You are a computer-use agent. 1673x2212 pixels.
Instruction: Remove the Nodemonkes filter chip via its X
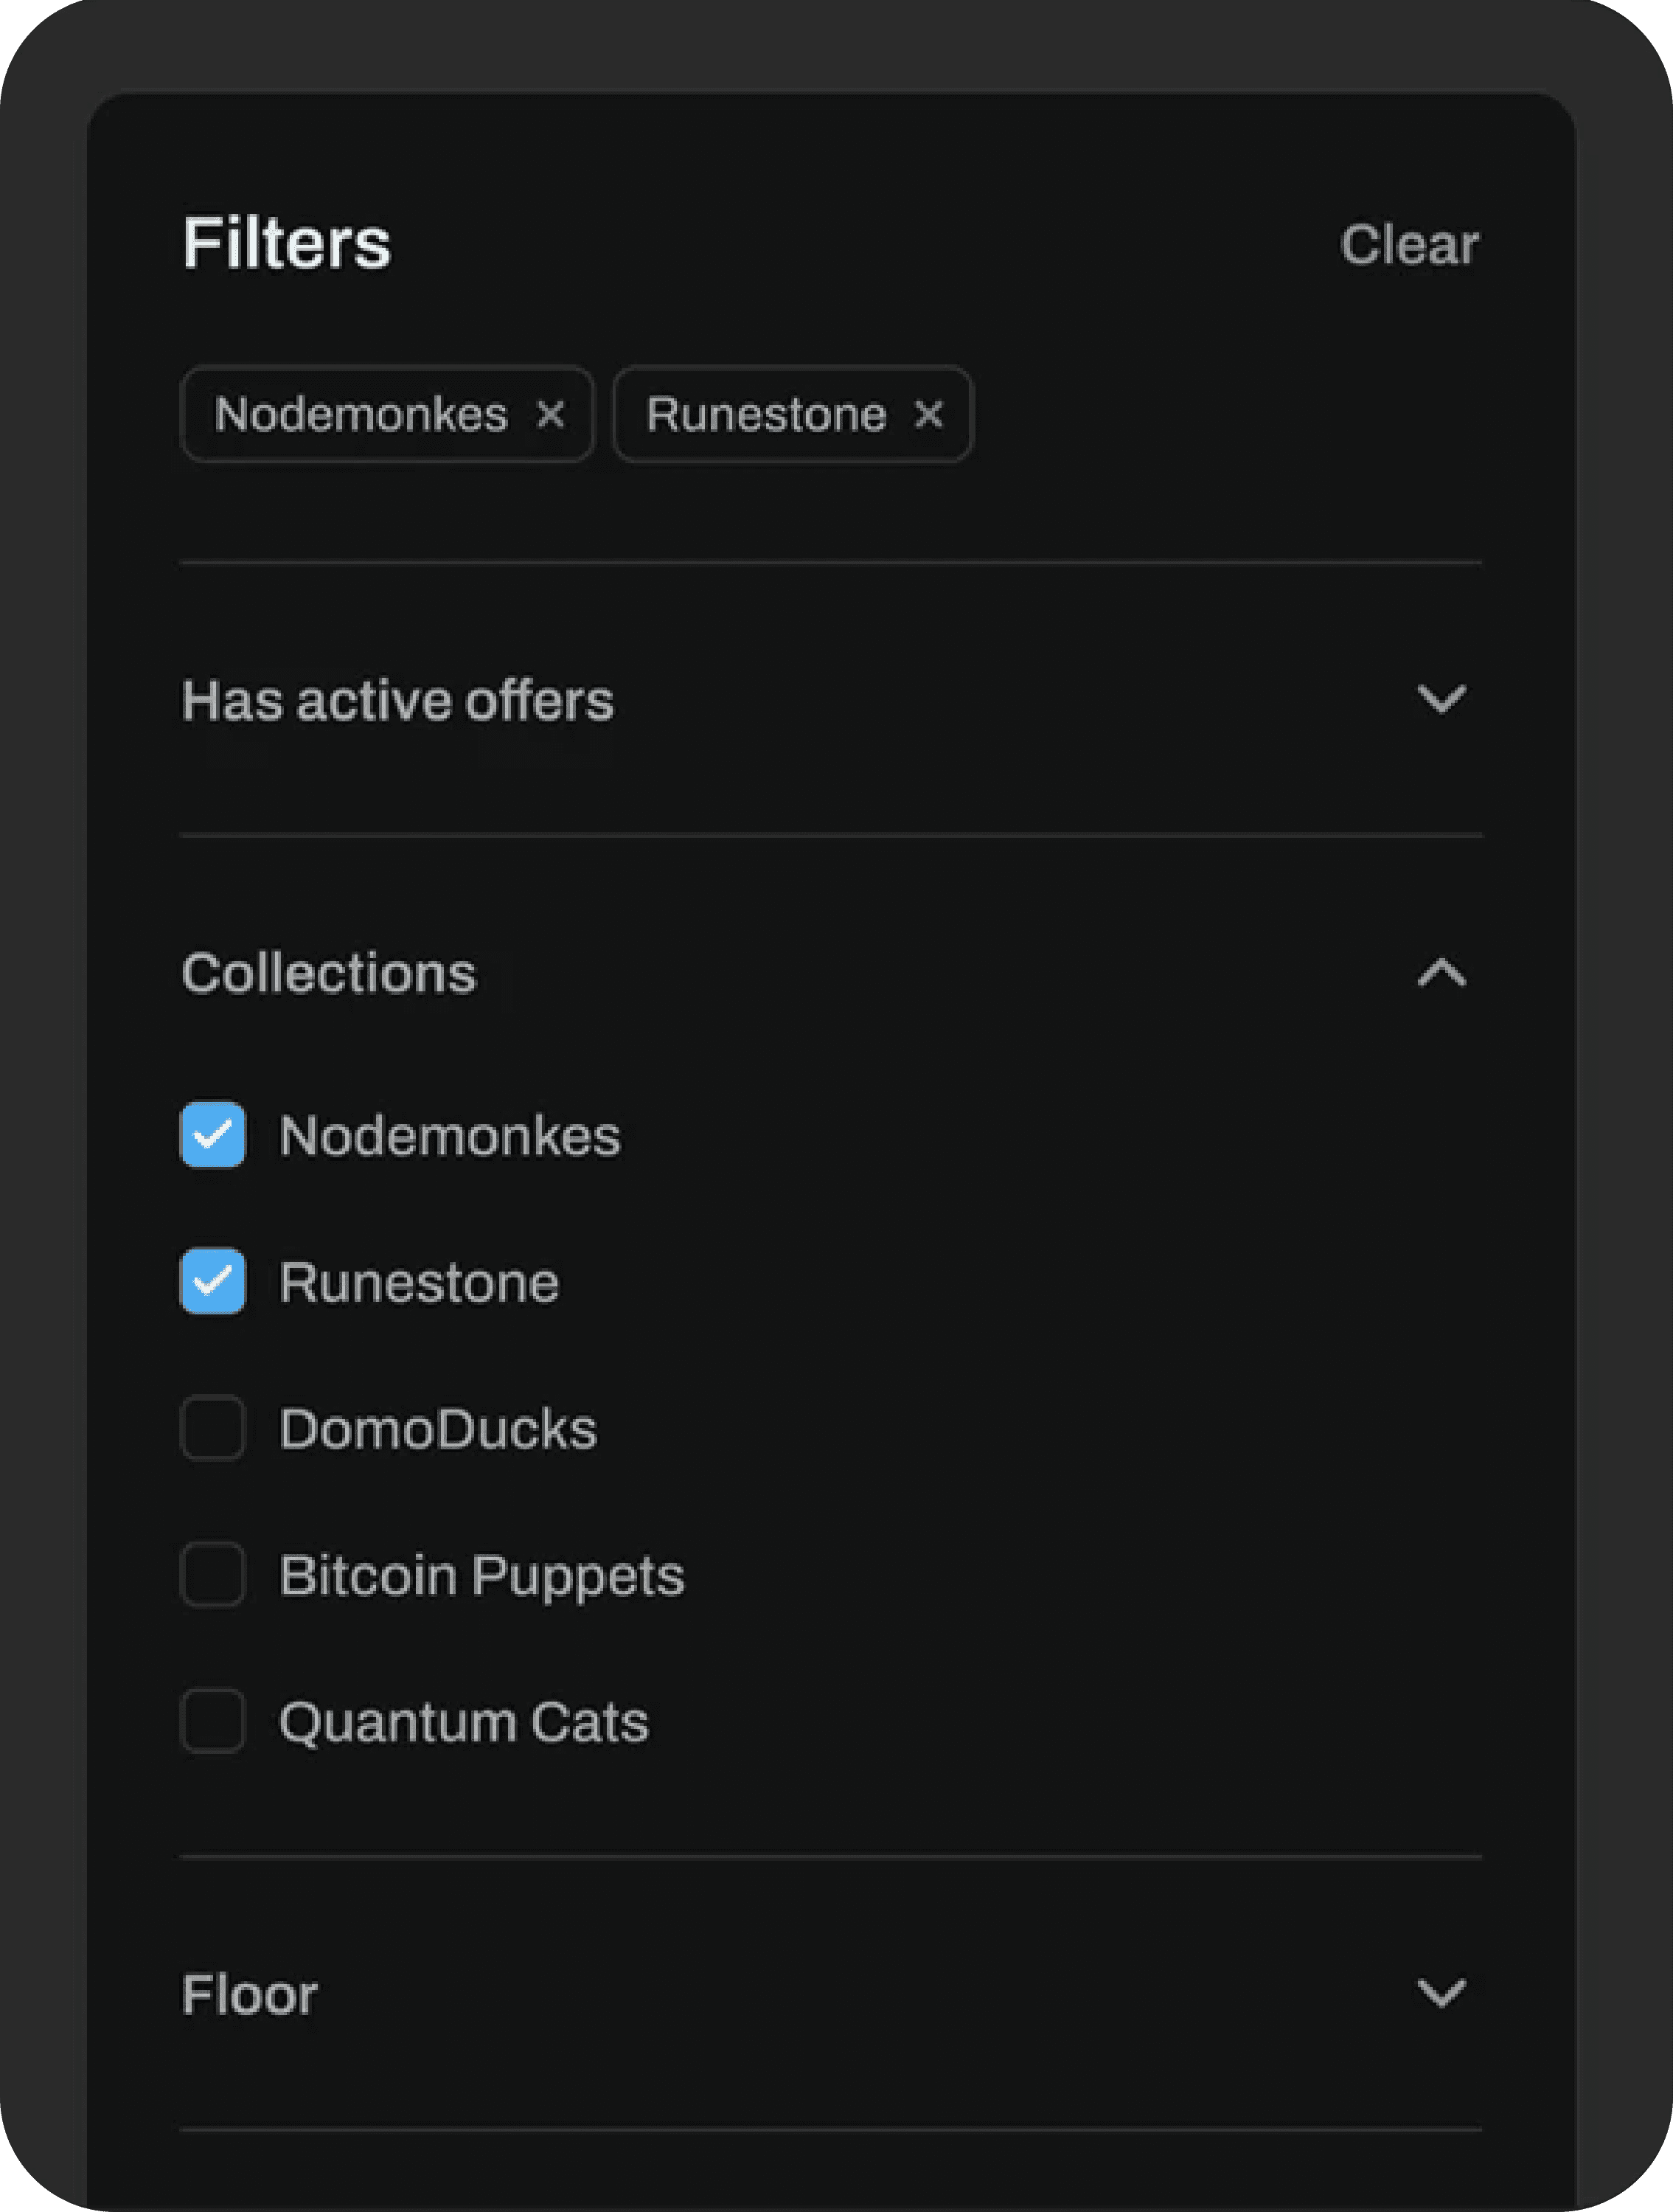click(x=551, y=414)
